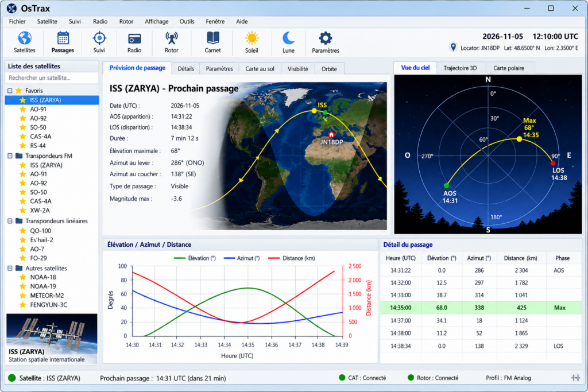
Task: Select the Suivi tracking target icon
Action: click(99, 38)
